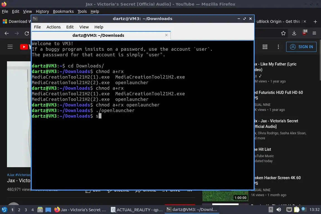The height and width of the screenshot is (214, 321).
Task: Open YouTube guide hamburger menu
Action: pyautogui.click(x=10, y=47)
